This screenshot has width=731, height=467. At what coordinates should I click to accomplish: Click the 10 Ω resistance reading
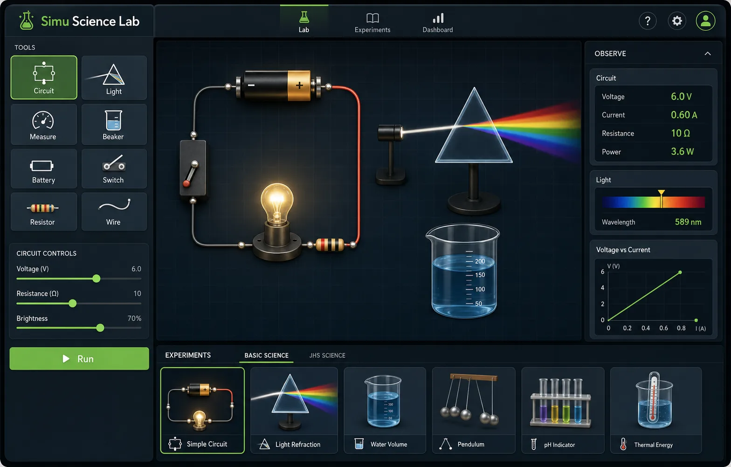tap(681, 133)
